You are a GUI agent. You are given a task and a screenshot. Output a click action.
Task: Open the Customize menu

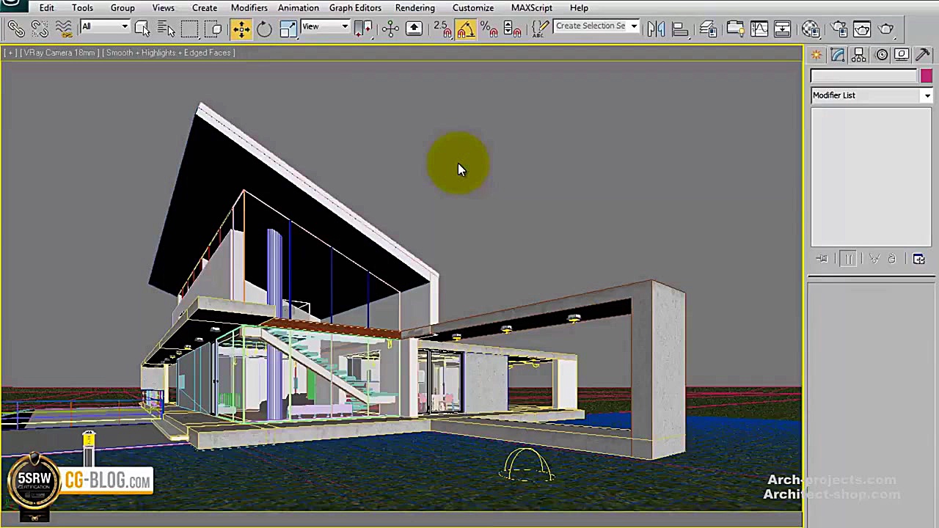[x=473, y=7]
